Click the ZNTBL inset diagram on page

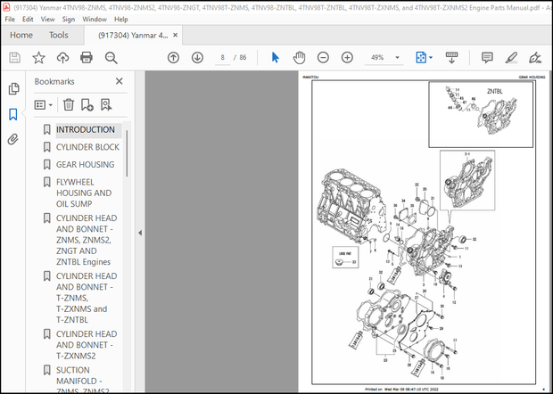coord(481,114)
